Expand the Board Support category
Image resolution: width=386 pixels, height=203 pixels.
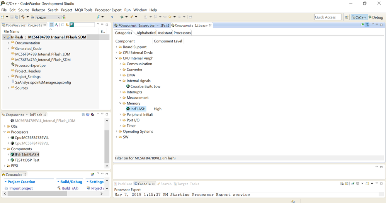coord(116,47)
